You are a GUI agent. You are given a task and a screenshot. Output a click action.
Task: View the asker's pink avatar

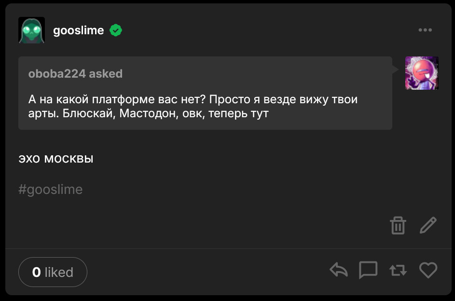point(422,73)
